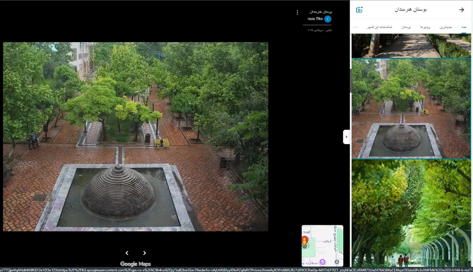This screenshot has height=272, width=473.
Task: Click the Pegman on the mini map
Action: tap(305, 241)
